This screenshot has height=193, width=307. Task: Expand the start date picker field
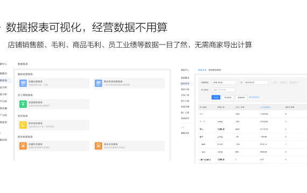pos(225,83)
